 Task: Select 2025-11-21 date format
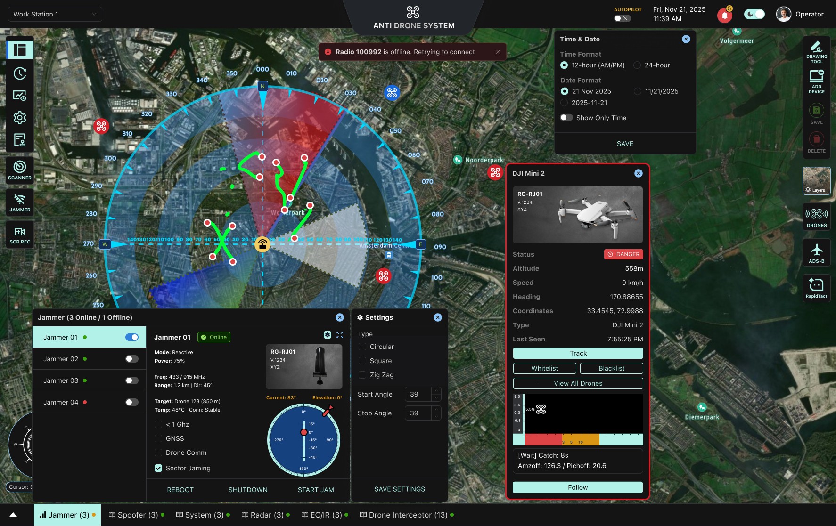564,103
